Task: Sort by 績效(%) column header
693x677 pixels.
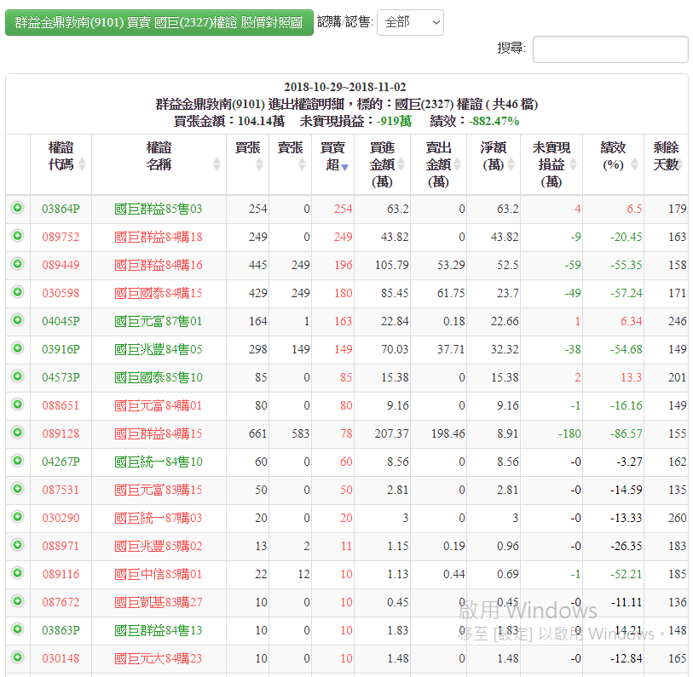Action: (x=613, y=157)
